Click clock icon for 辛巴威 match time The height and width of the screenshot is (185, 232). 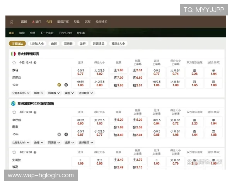click(x=35, y=112)
